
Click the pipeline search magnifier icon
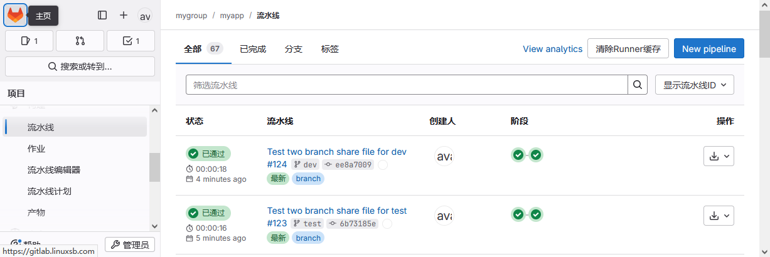[638, 85]
